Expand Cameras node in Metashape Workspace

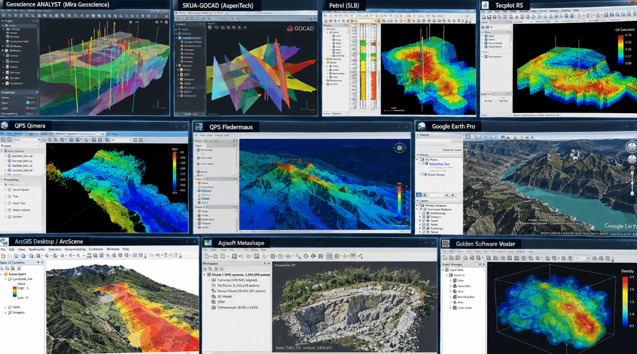pyautogui.click(x=210, y=280)
